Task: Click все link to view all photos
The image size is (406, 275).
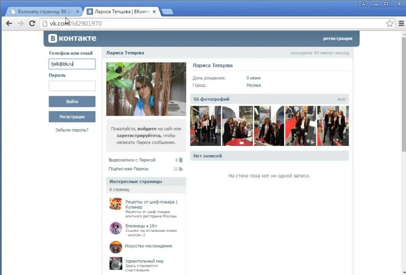Action: click(341, 99)
